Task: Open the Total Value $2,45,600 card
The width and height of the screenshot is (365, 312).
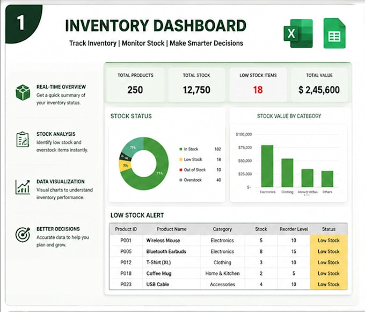Action: coord(319,84)
